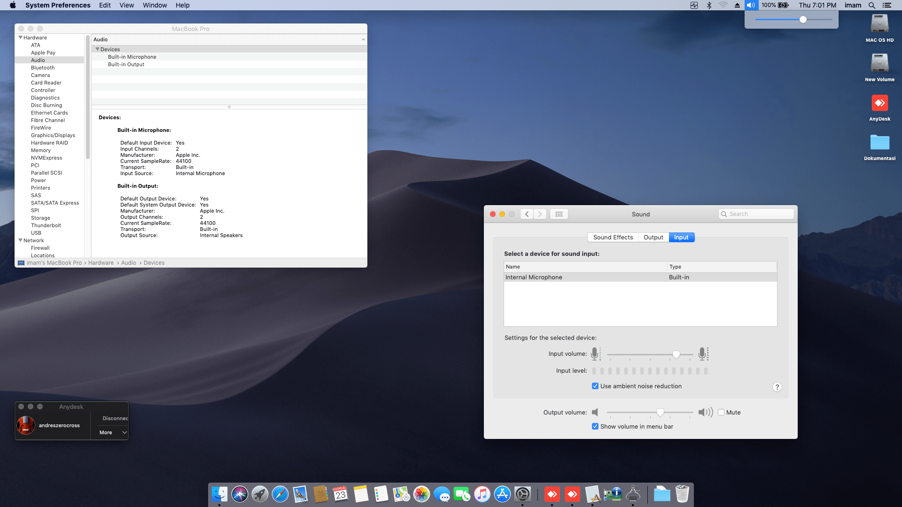Open the View menu
Image resolution: width=902 pixels, height=507 pixels.
coord(126,5)
